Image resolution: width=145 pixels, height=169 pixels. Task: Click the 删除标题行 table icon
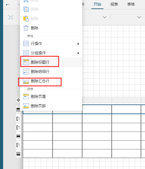[x=26, y=62]
